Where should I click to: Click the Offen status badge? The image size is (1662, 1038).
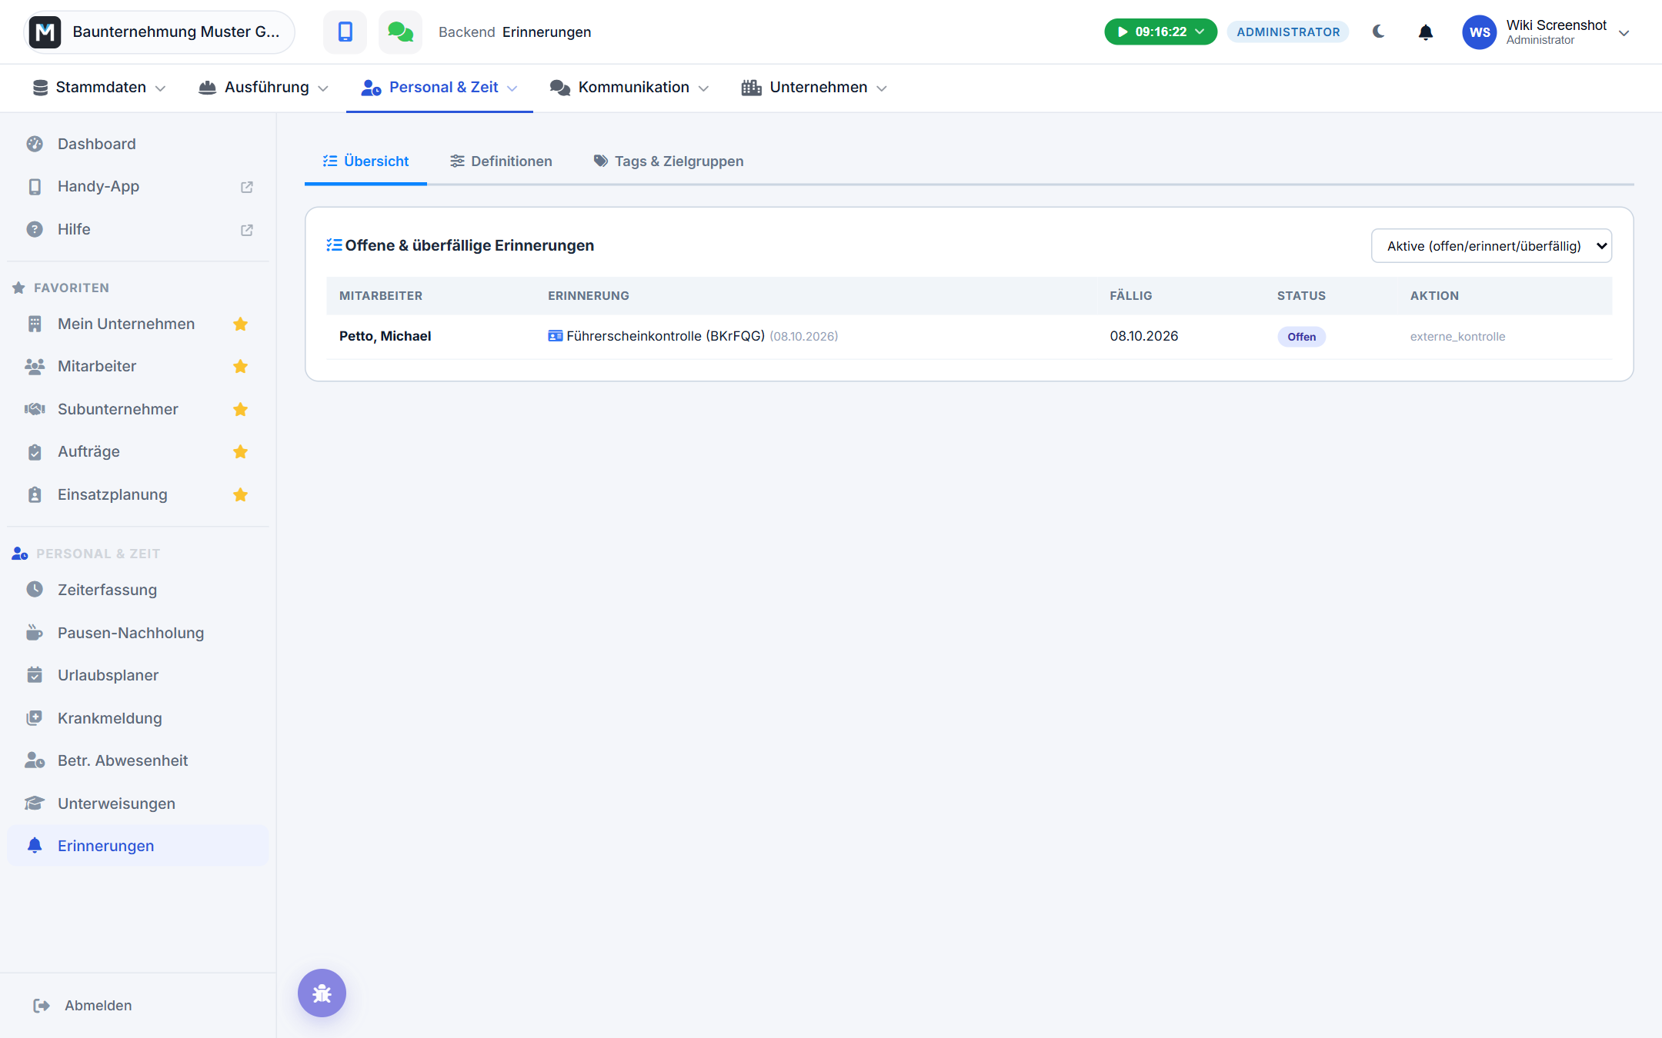point(1301,337)
